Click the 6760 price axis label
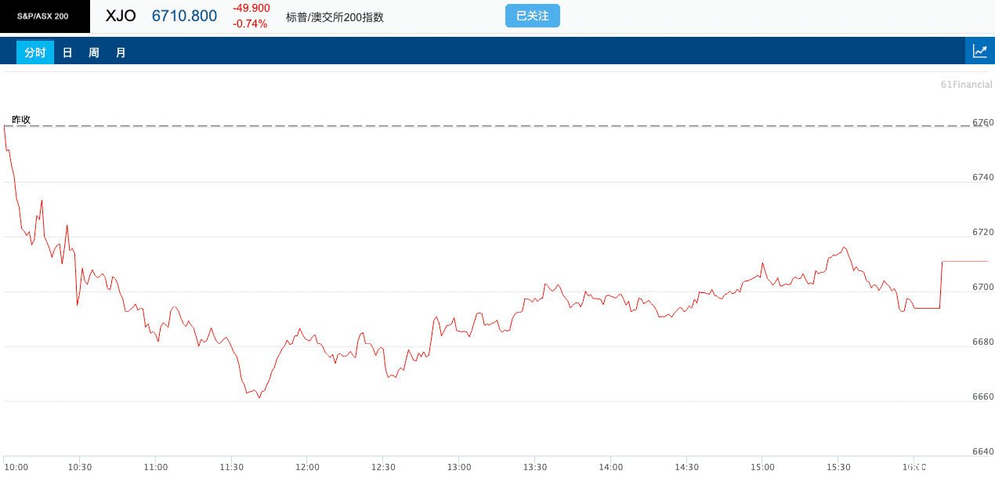Screen dimensions: 995x478 982,122
